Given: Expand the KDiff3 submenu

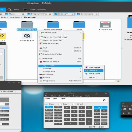Looking at the screenshot, I should click(60, 78).
